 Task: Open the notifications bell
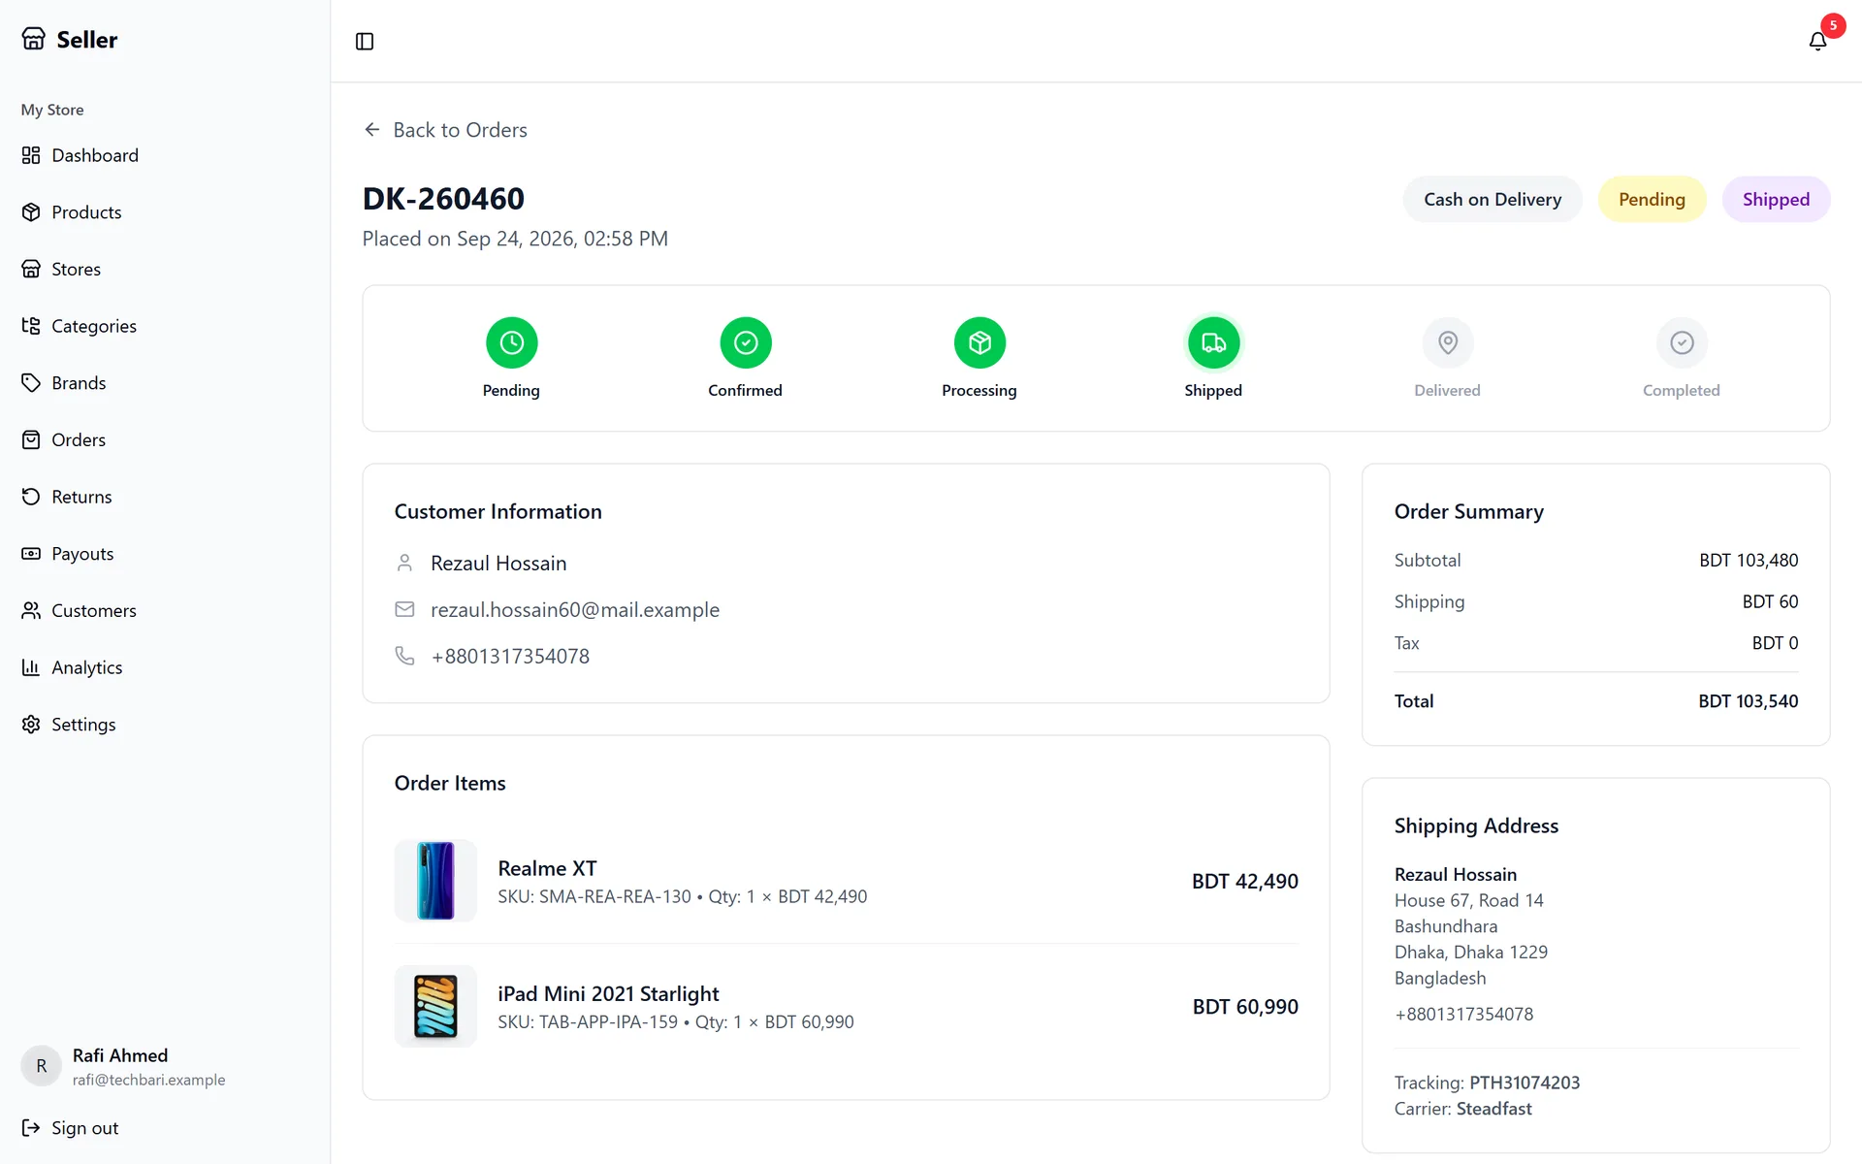pyautogui.click(x=1818, y=41)
